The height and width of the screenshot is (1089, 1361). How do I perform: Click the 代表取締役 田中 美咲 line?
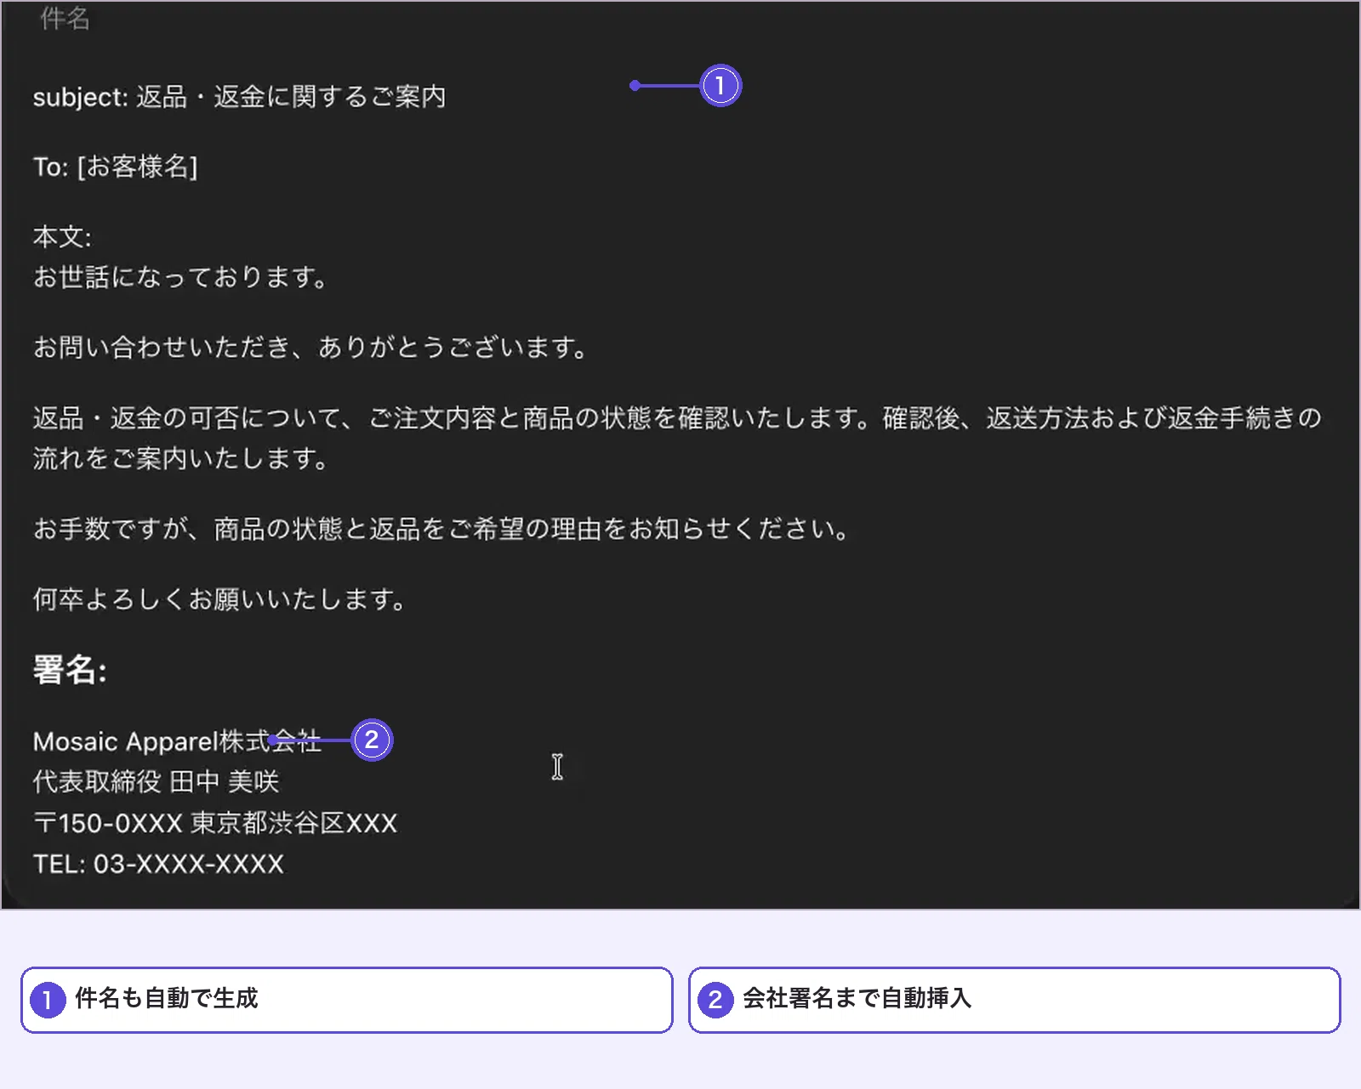[x=156, y=782]
